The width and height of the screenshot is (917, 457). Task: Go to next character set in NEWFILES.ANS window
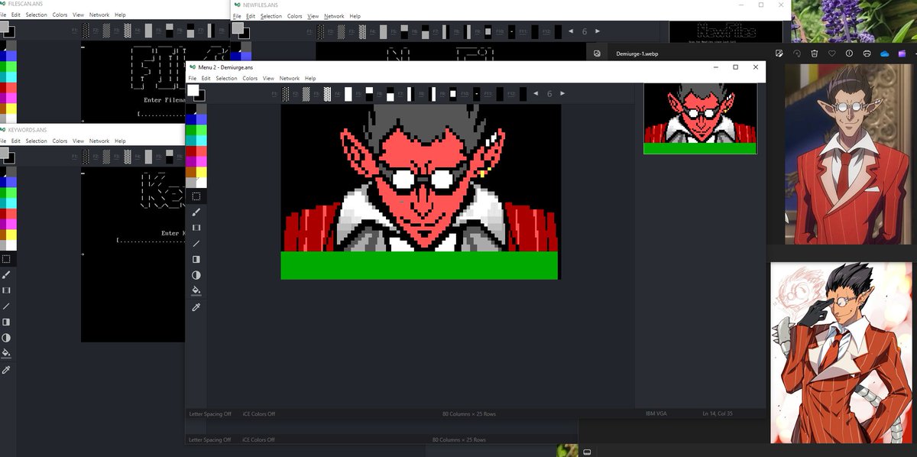coord(598,31)
